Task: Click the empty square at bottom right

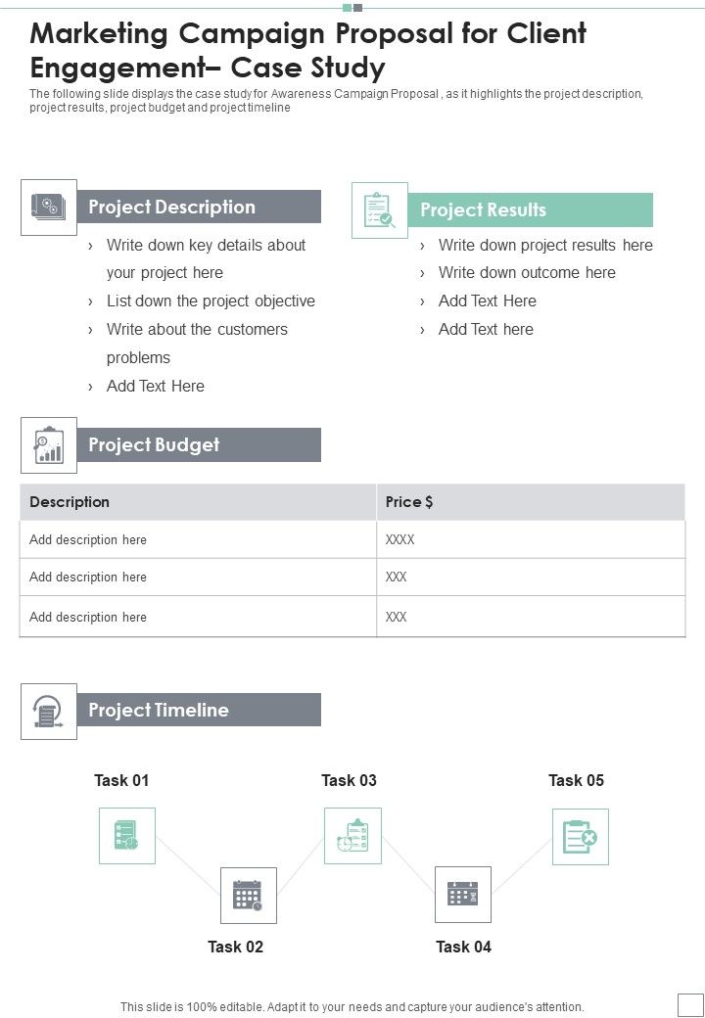Action: coord(690,1004)
